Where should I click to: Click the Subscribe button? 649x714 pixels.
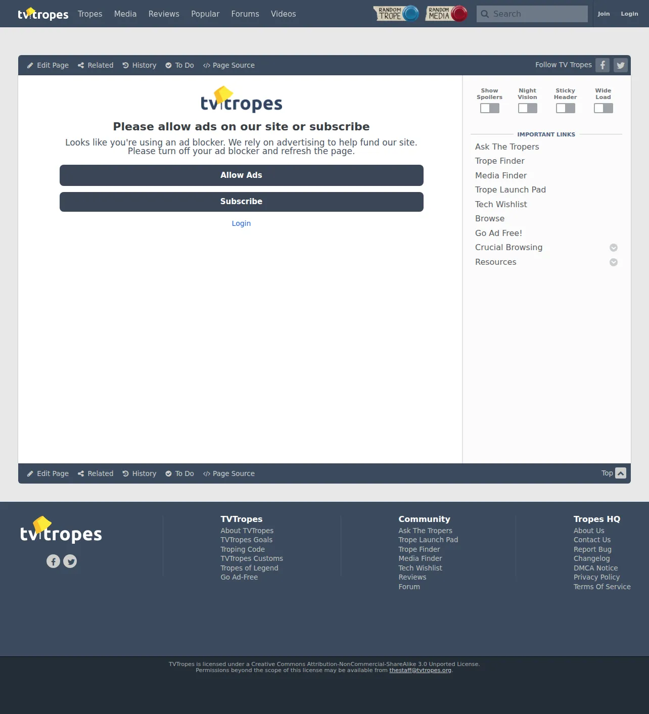(242, 202)
